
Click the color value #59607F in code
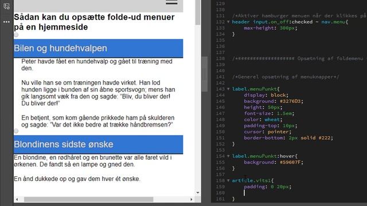pos(290,163)
